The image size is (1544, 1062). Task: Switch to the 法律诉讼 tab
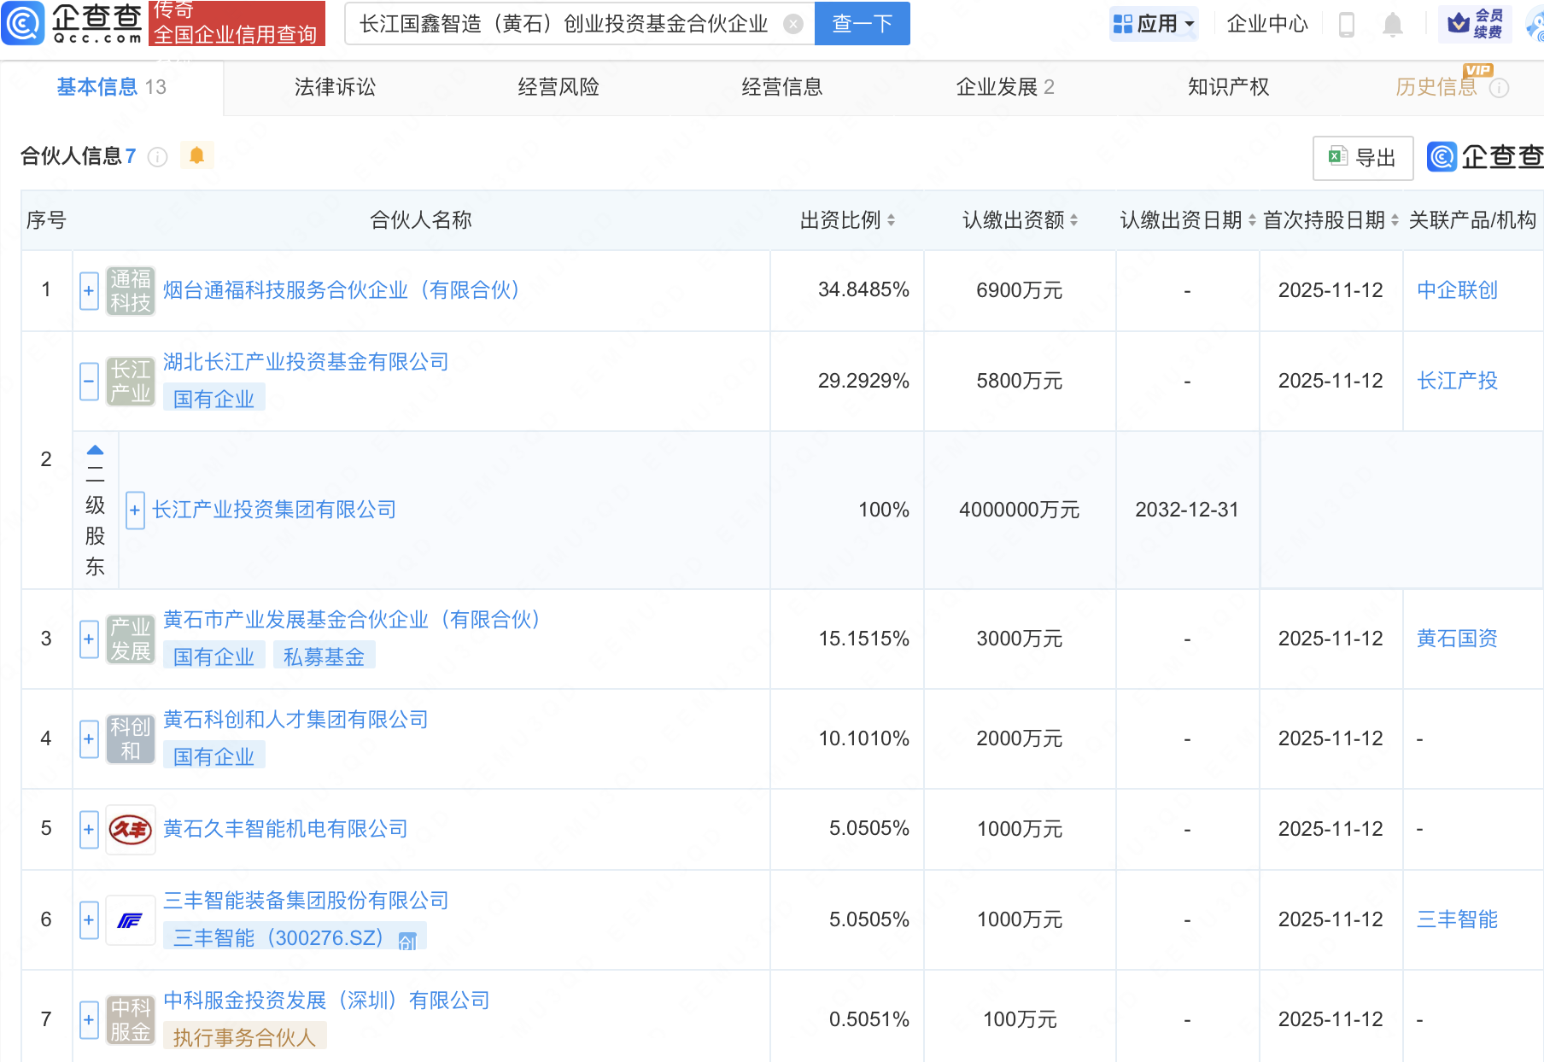point(335,87)
